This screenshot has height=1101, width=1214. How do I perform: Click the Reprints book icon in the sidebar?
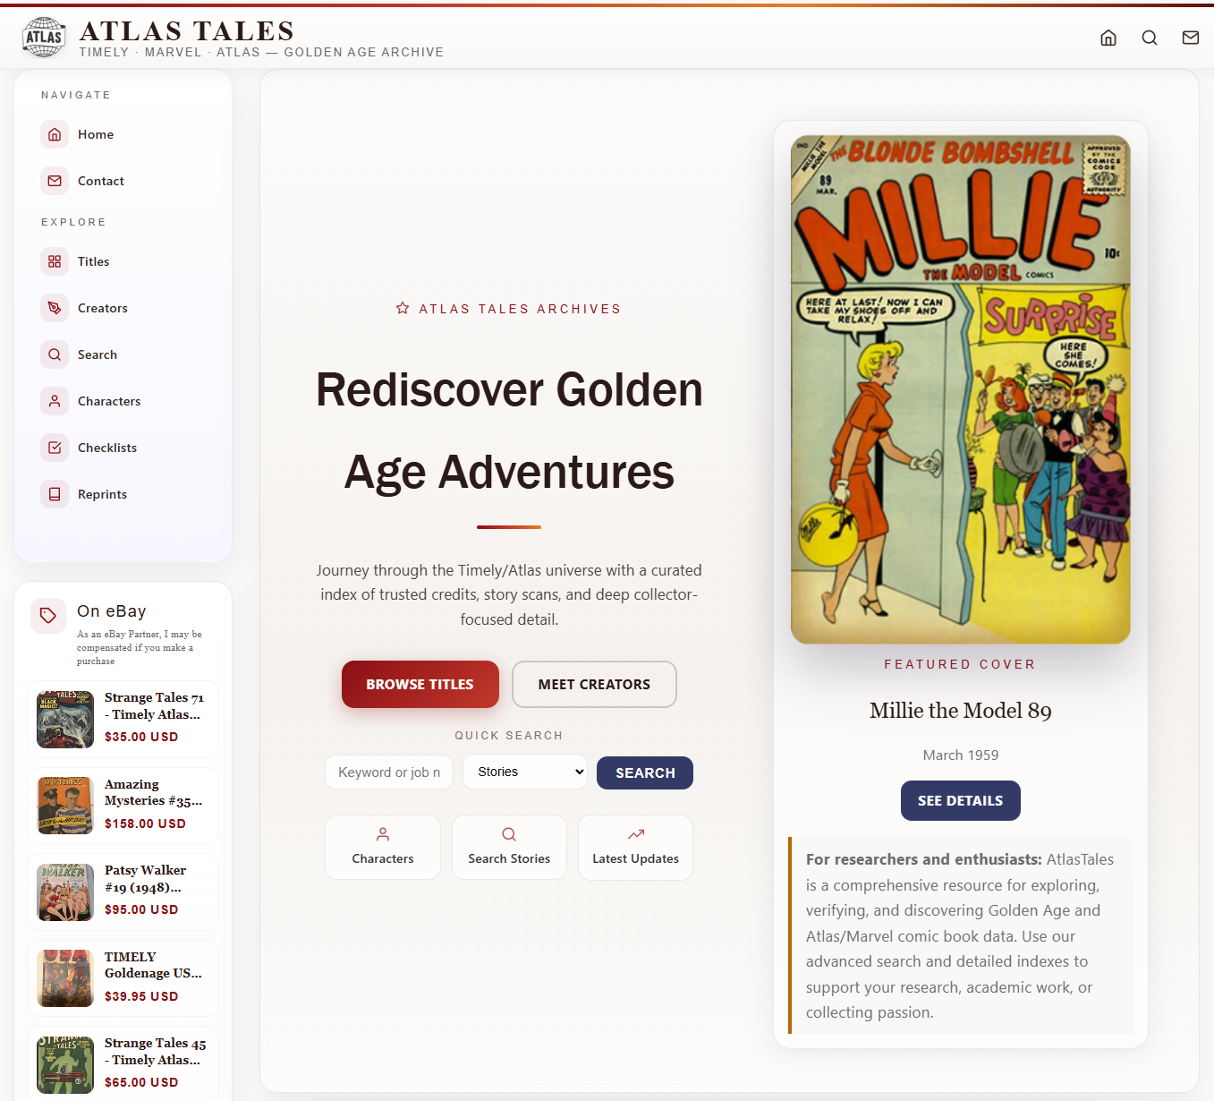tap(55, 493)
